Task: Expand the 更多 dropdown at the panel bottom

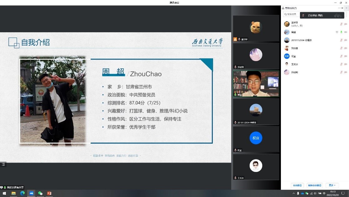Action: point(332,185)
